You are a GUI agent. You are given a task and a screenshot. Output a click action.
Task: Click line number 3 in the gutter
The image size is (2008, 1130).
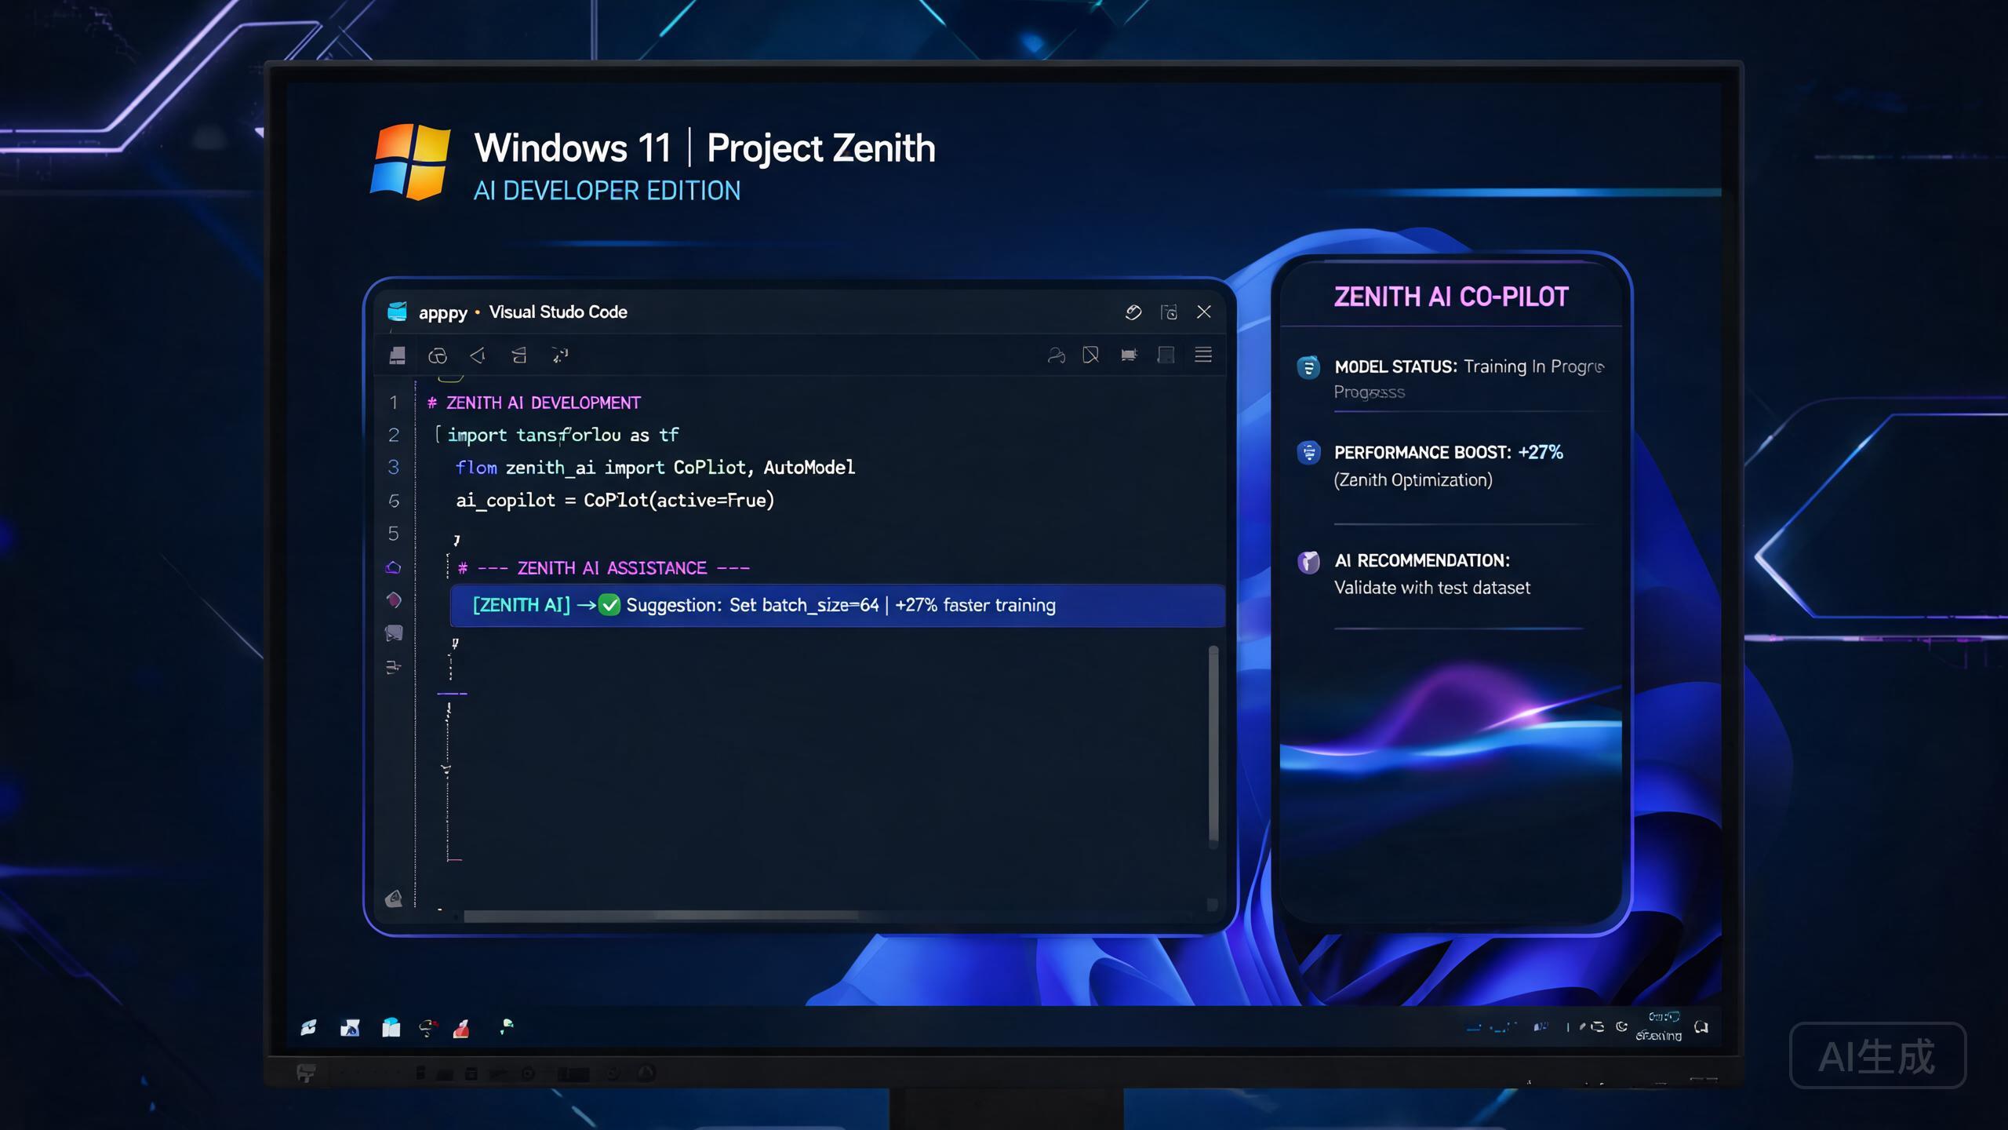pos(394,468)
